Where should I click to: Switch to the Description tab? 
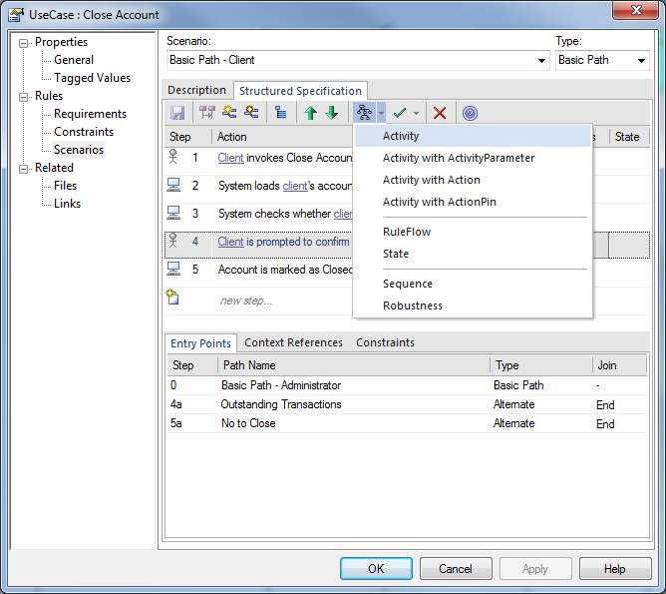tap(196, 90)
